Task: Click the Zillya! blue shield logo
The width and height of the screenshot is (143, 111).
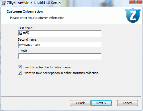Action: pos(133,16)
